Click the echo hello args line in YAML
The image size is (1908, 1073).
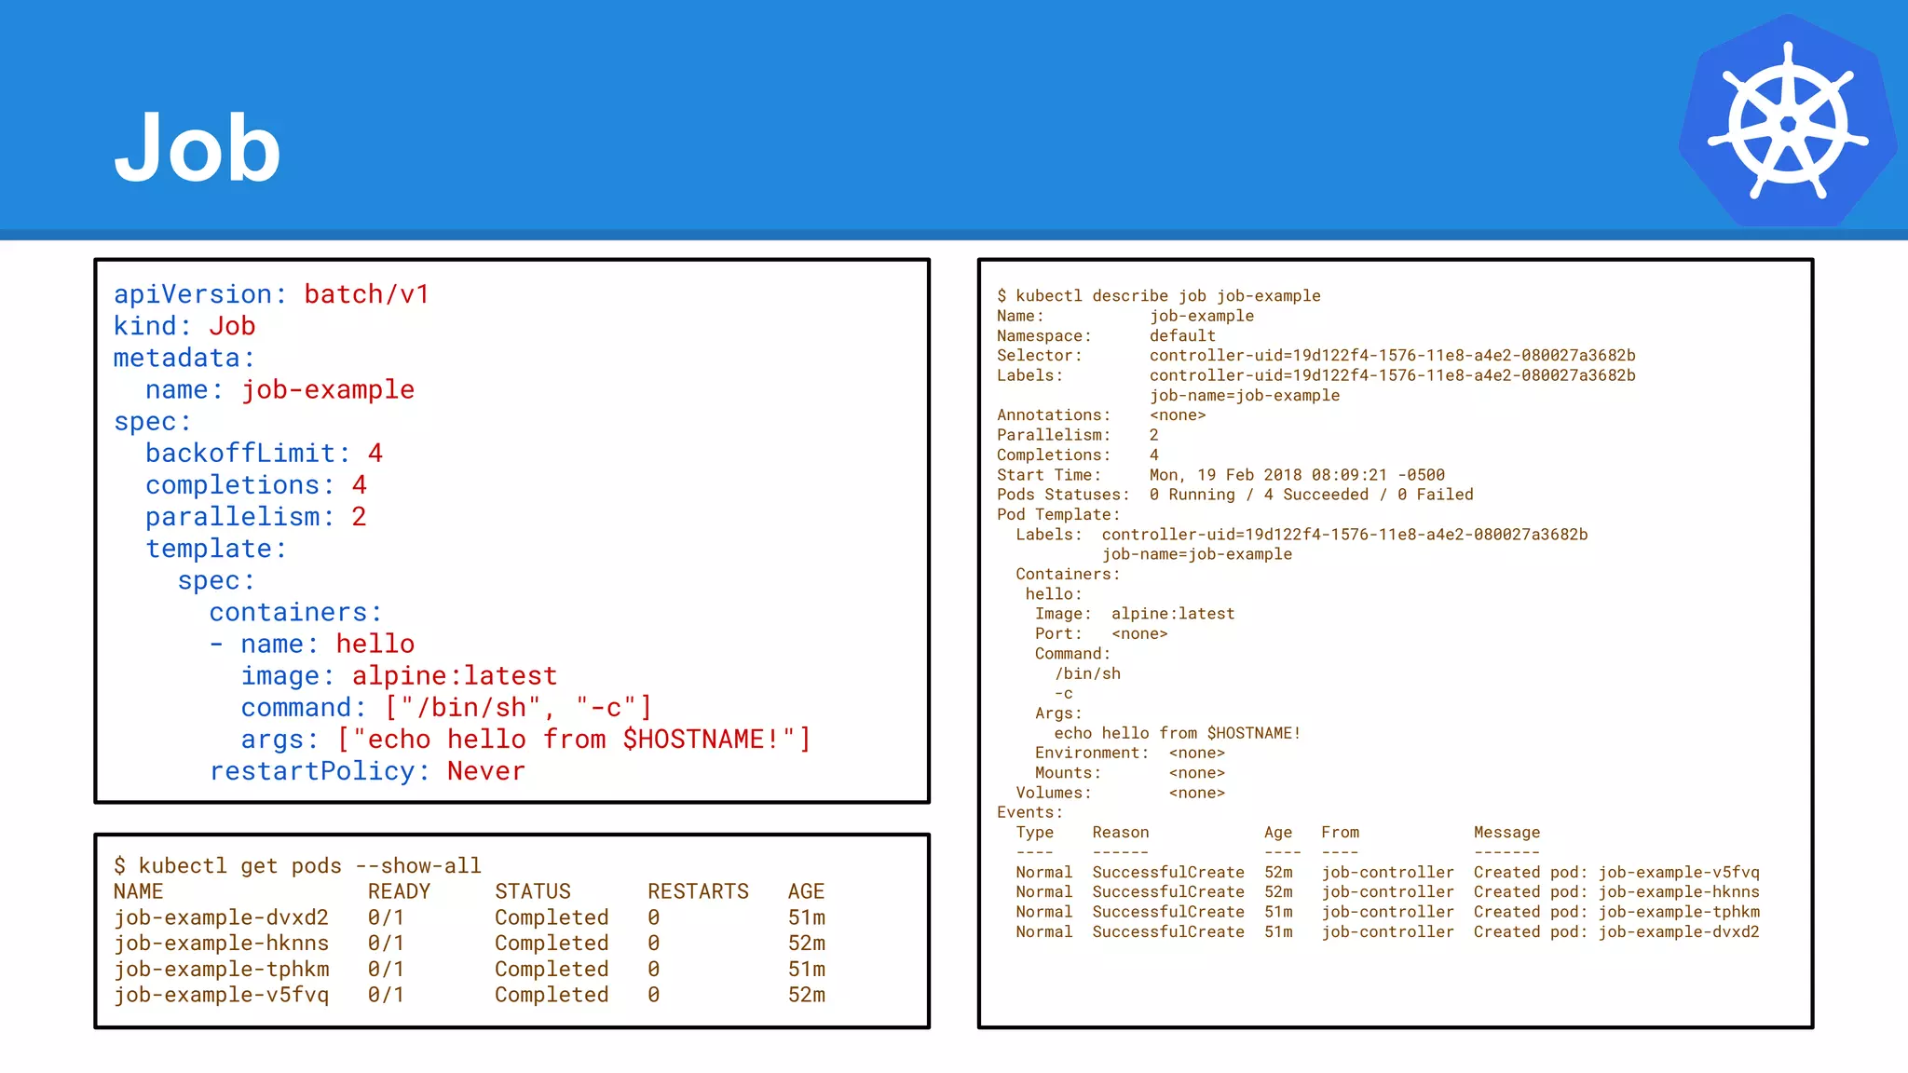pos(525,740)
